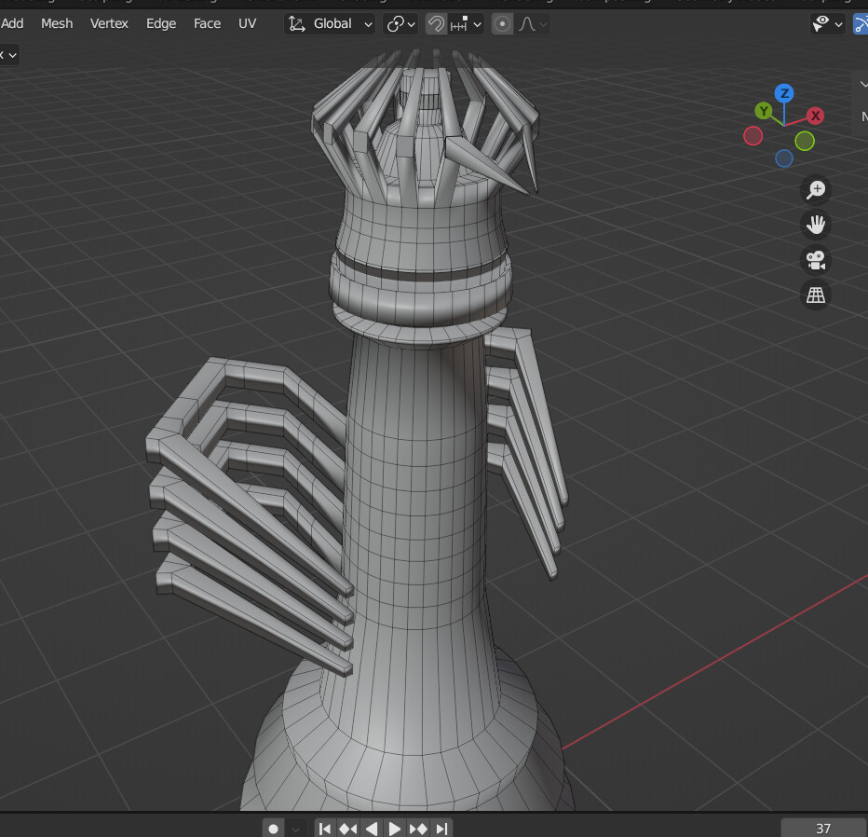Screen dimensions: 868x837
Task: Open the Mesh menu
Action: pos(57,23)
